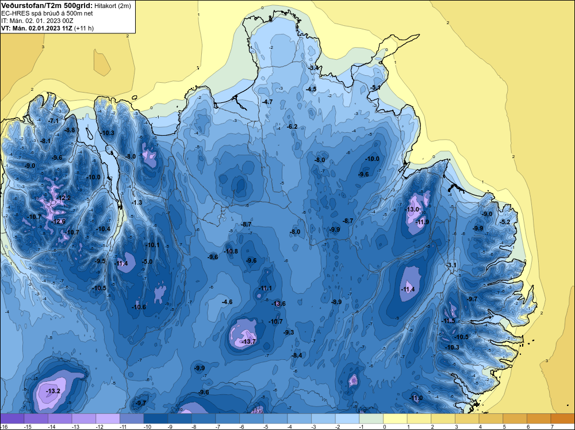The image size is (575, 430).
Task: Click legend swatch between -16 and -15
Action: (x=12, y=419)
